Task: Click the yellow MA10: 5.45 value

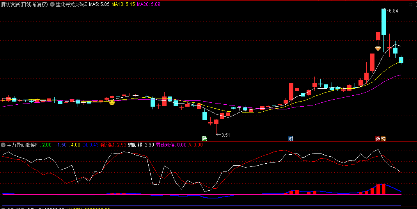Action: click(x=123, y=4)
